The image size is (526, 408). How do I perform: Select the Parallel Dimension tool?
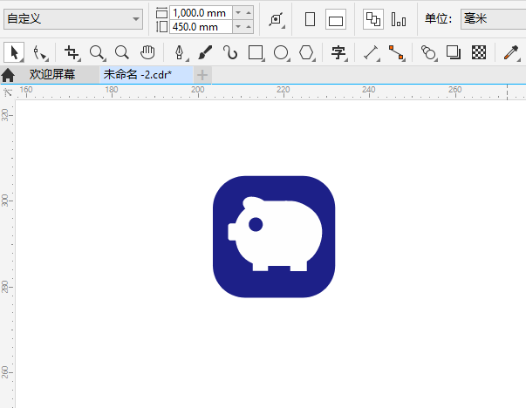point(372,53)
